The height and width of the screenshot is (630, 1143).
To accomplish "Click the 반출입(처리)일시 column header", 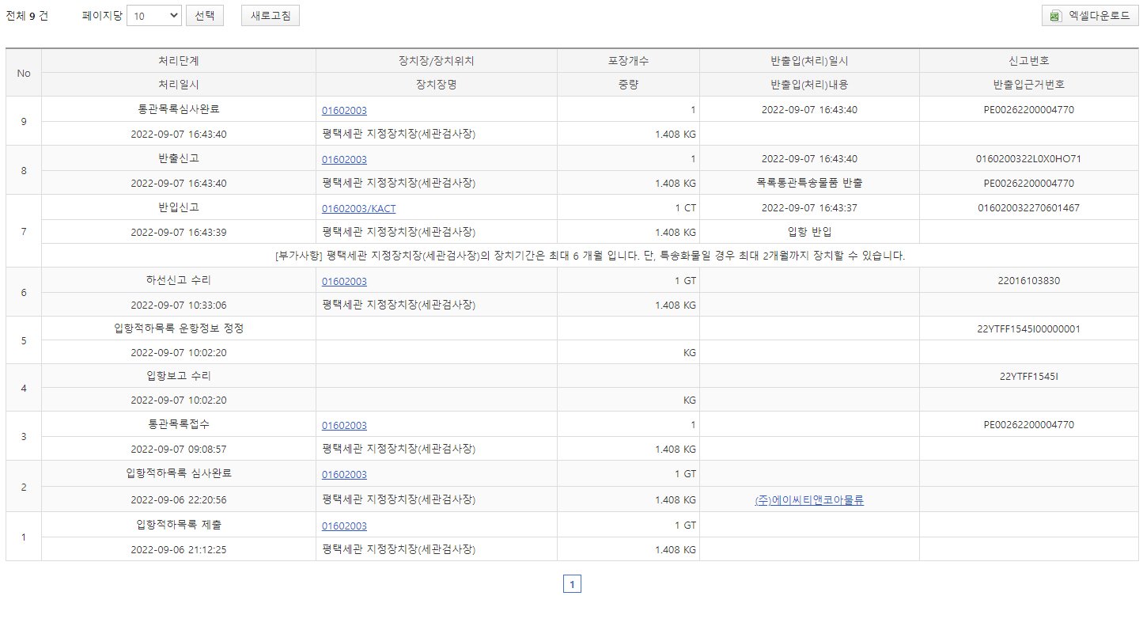I will 808,61.
